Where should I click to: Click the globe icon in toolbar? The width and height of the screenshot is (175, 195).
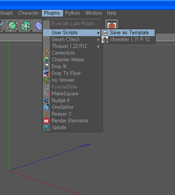point(112,26)
